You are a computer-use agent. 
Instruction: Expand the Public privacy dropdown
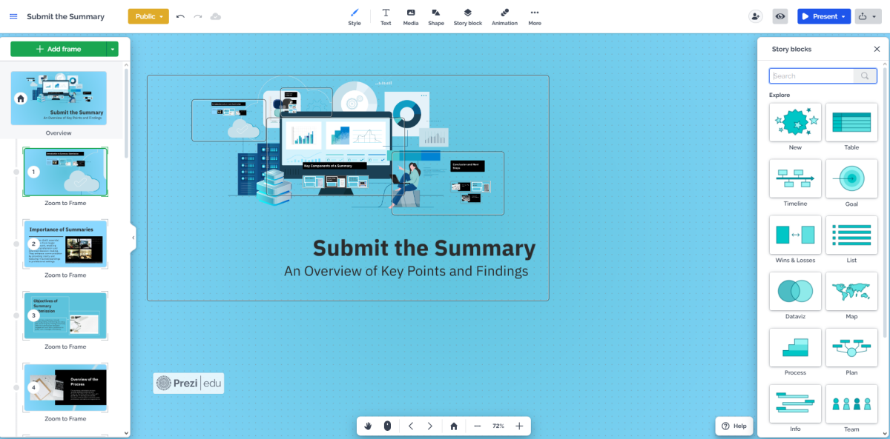[x=148, y=16]
